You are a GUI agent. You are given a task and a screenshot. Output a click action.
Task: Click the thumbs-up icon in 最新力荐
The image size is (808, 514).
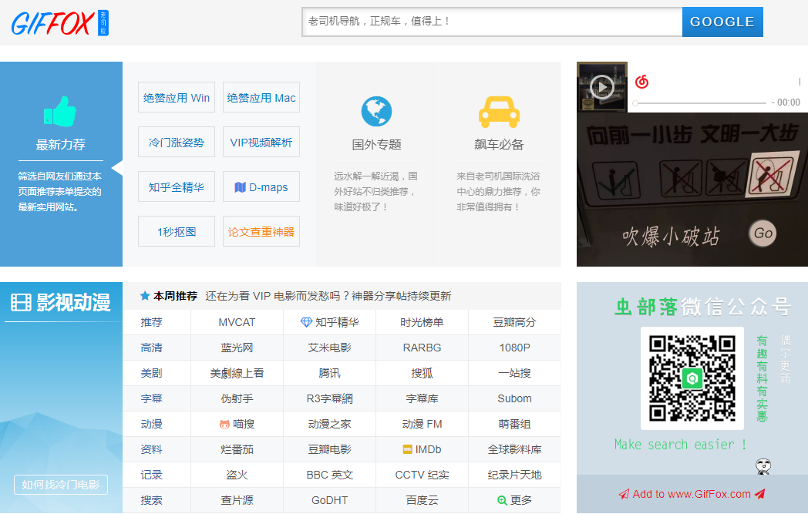[x=60, y=111]
